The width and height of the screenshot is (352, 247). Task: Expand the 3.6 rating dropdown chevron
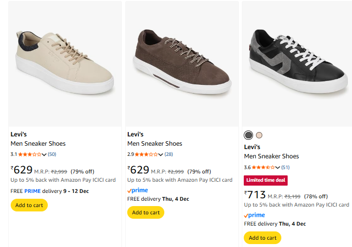(278, 167)
